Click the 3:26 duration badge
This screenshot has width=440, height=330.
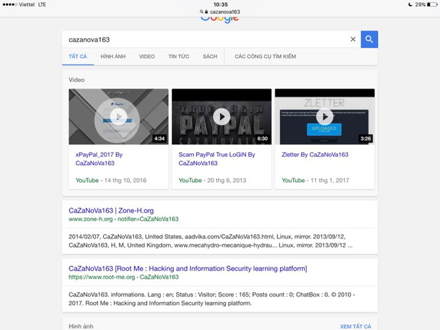tap(365, 139)
